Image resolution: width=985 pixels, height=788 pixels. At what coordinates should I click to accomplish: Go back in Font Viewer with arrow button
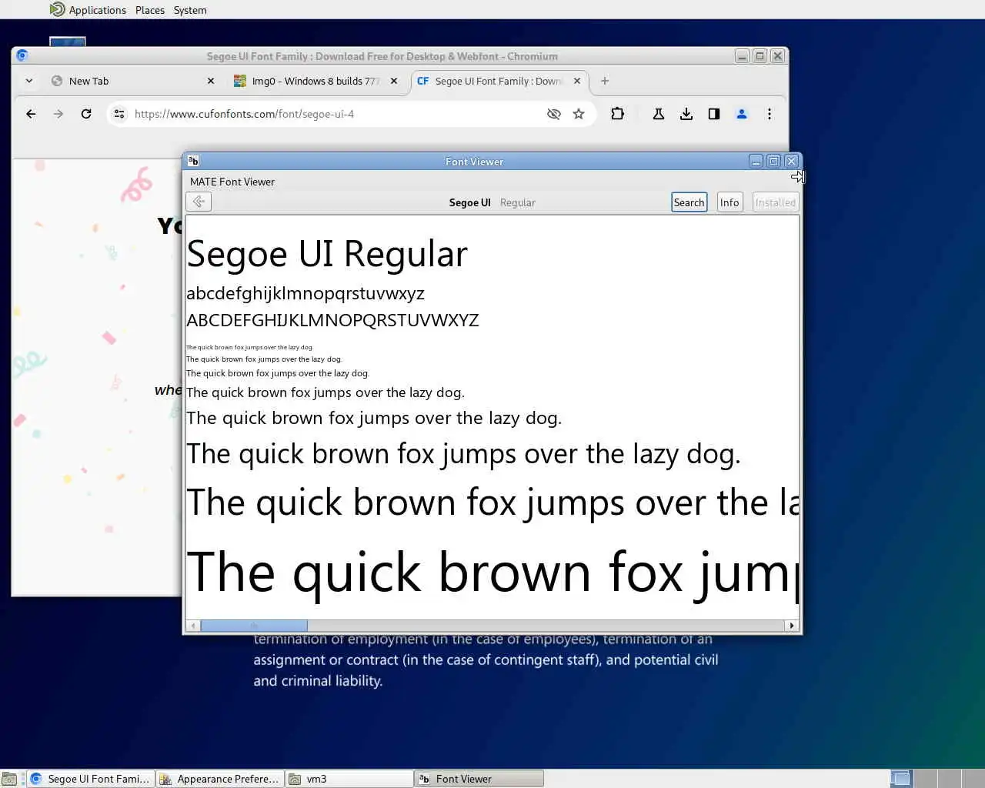(x=199, y=202)
